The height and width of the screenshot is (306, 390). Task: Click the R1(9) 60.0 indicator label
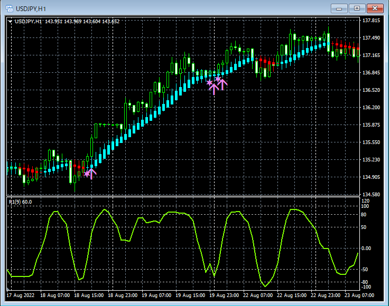pos(20,202)
